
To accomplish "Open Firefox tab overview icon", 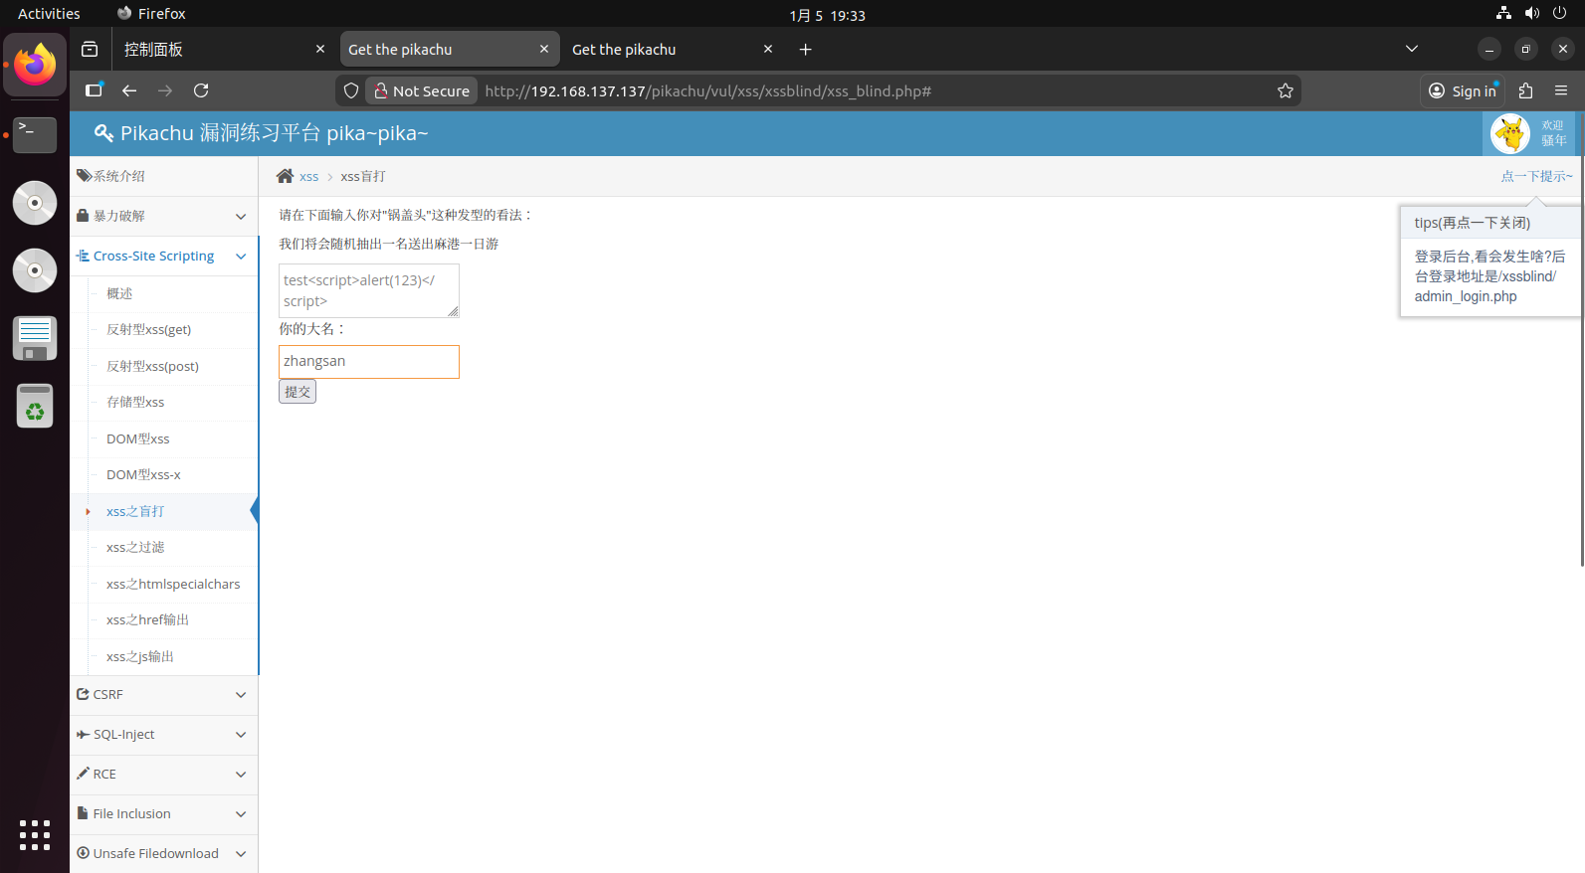I will point(90,49).
